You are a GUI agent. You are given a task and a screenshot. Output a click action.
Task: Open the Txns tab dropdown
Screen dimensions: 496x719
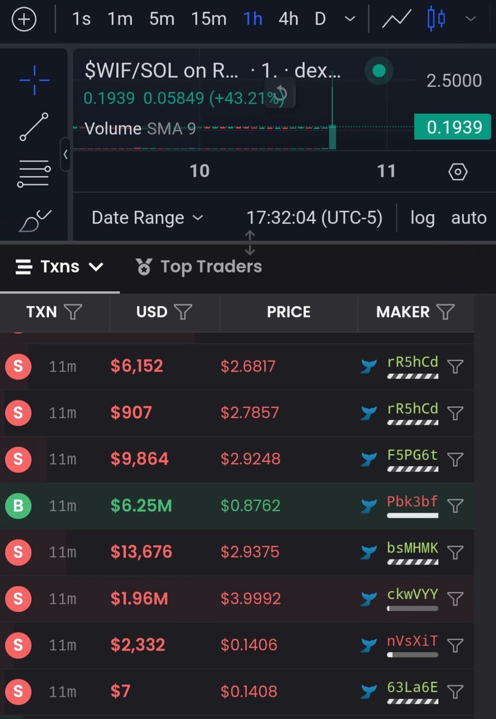pyautogui.click(x=59, y=267)
